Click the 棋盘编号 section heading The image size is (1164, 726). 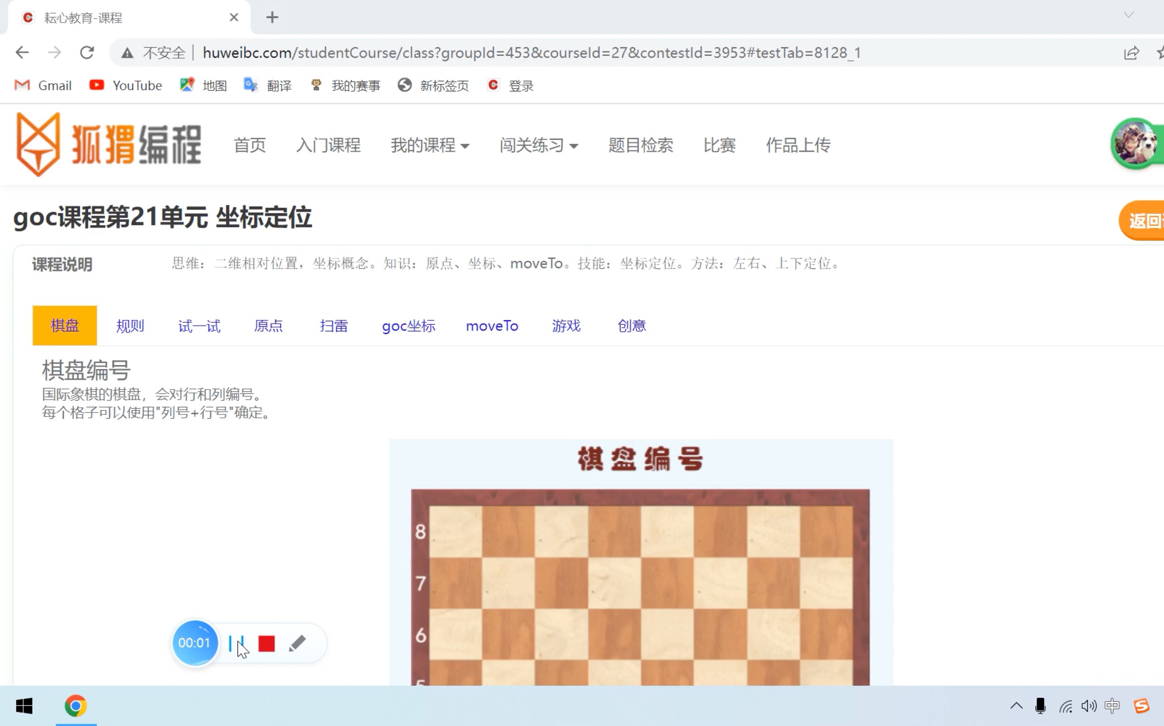click(86, 370)
